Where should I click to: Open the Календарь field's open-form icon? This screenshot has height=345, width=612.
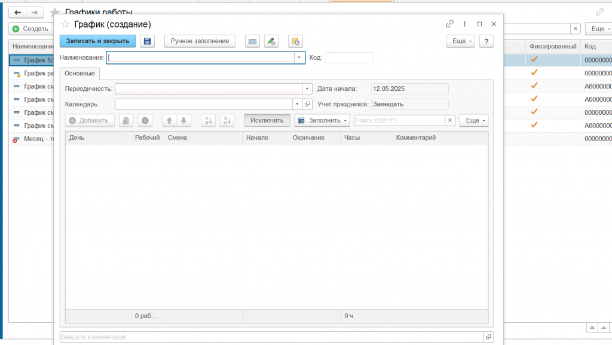(x=308, y=104)
